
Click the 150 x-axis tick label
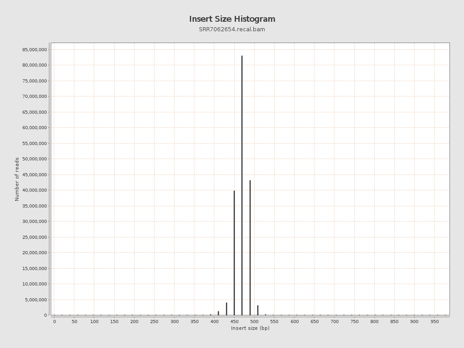114,321
